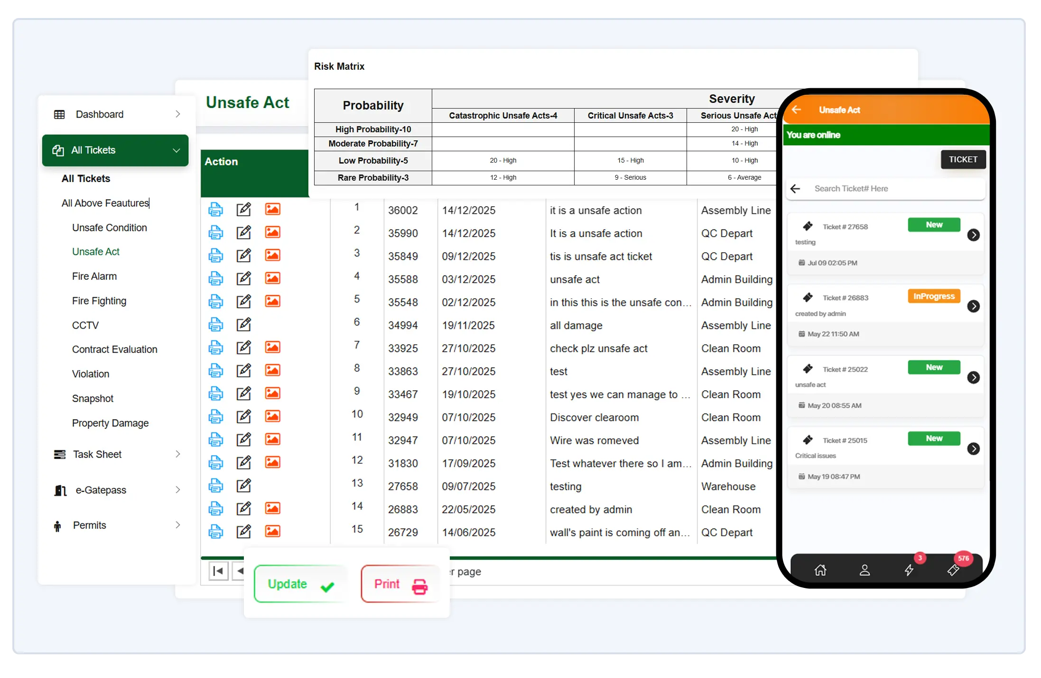The height and width of the screenshot is (678, 1041).
Task: Select Fire Alarm in sidebar
Action: tap(94, 276)
